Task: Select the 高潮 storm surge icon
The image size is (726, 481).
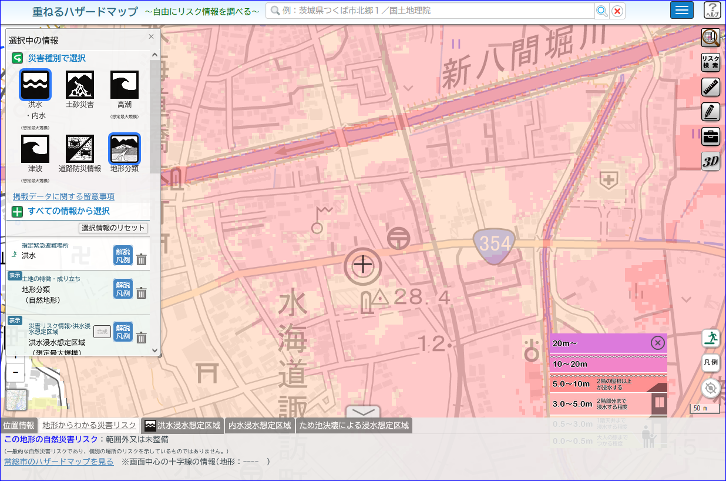Action: tap(125, 85)
